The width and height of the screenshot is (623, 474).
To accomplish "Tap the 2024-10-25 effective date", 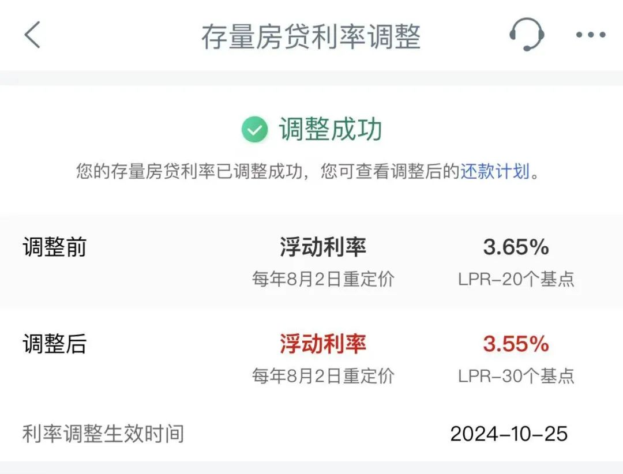I will 509,434.
